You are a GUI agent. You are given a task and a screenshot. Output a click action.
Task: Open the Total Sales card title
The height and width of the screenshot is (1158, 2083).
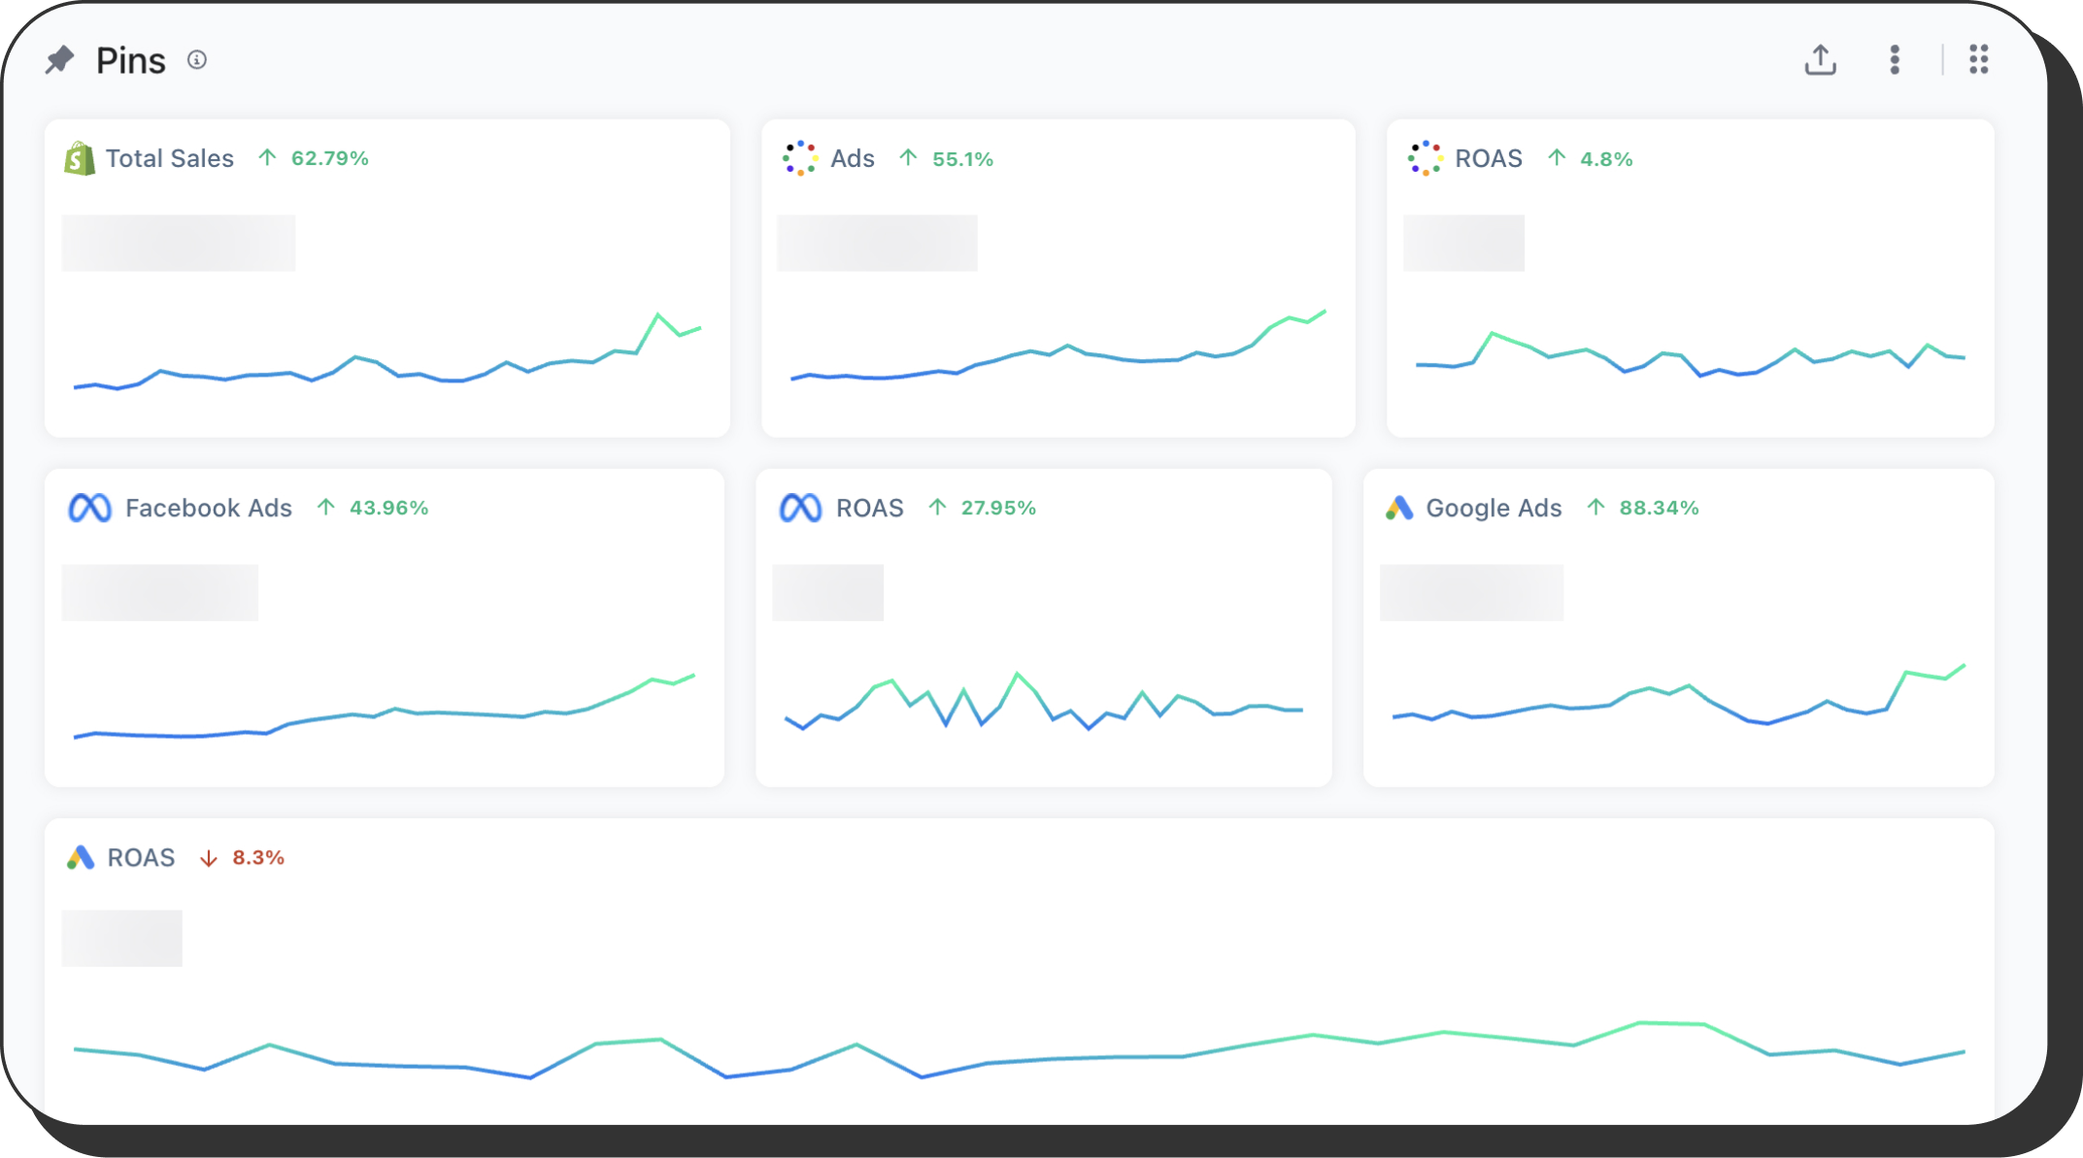(169, 158)
